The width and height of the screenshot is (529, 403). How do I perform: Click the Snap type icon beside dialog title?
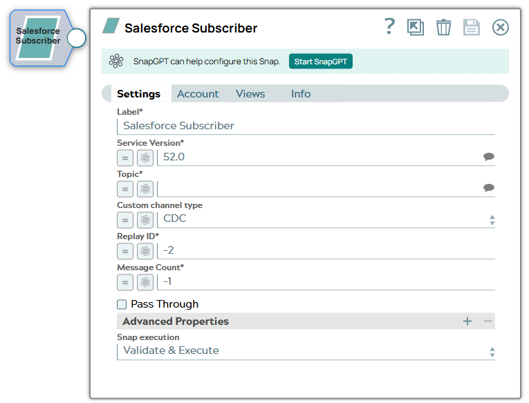pos(111,26)
